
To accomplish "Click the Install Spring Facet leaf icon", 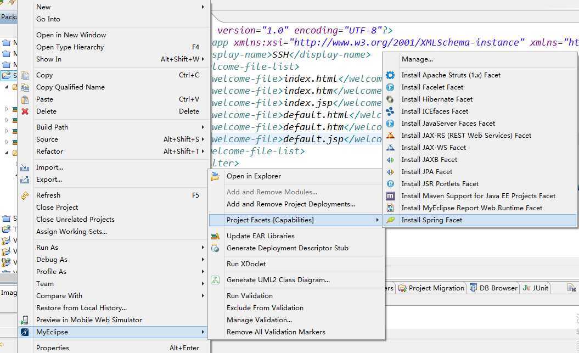I will click(390, 220).
